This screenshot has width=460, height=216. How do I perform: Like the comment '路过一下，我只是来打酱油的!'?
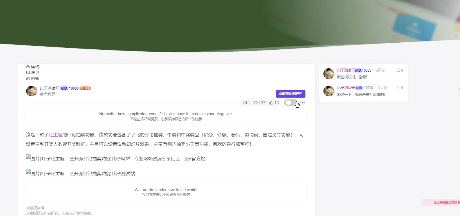[x=400, y=88]
